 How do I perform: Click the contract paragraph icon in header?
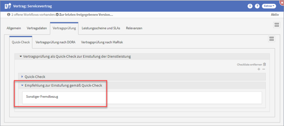coord(8,6)
